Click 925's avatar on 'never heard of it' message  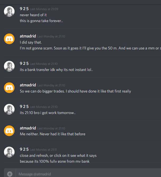point(9,11)
